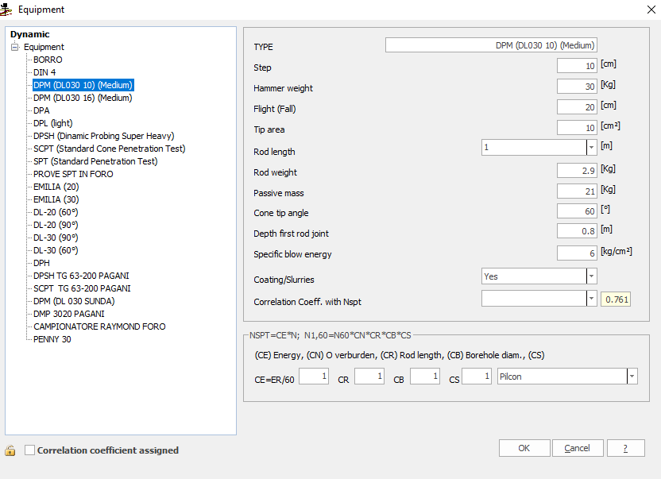Select DL-20 (60°) equipment
The image size is (661, 479).
(56, 212)
